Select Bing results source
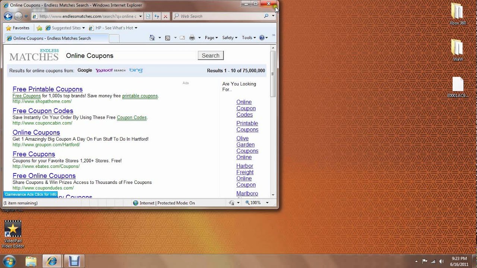Screen dimensions: 477x268 pos(136,70)
